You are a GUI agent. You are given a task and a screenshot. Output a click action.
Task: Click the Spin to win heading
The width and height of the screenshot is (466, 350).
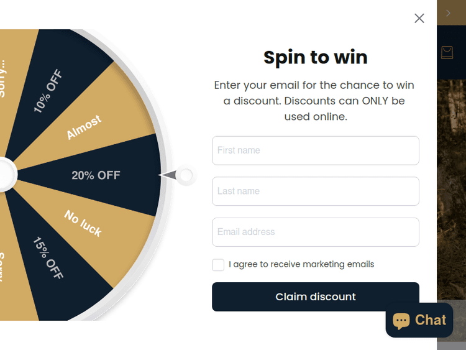316,57
